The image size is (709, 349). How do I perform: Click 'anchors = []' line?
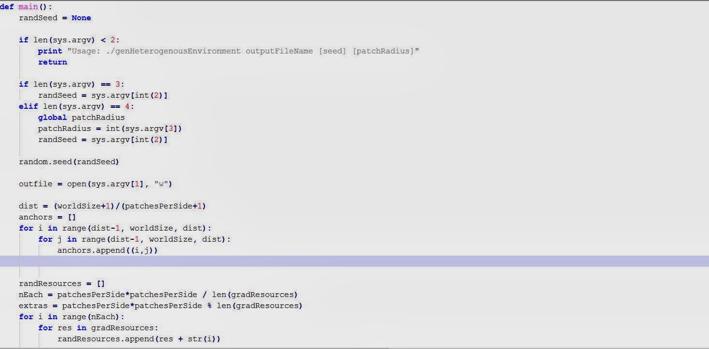pyautogui.click(x=47, y=217)
